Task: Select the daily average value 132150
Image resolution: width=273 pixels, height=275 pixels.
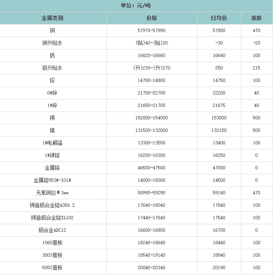Action: 218,131
